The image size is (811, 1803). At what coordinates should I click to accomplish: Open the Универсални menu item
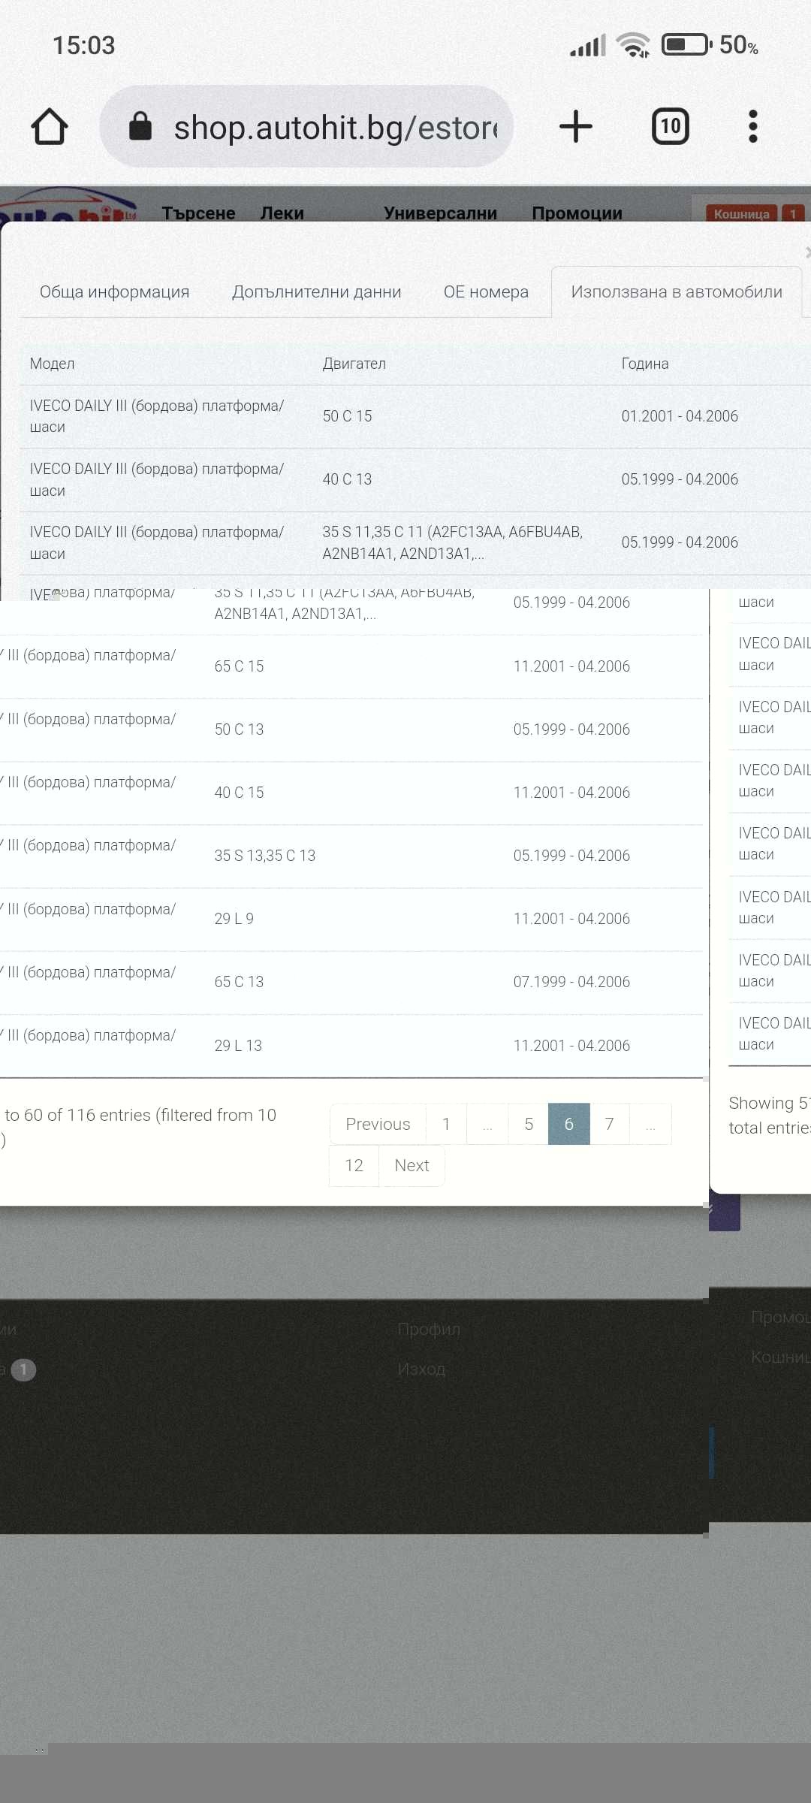[x=441, y=213]
